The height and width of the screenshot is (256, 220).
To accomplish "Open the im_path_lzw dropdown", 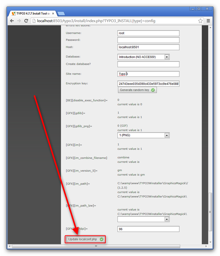I will (x=143, y=219).
